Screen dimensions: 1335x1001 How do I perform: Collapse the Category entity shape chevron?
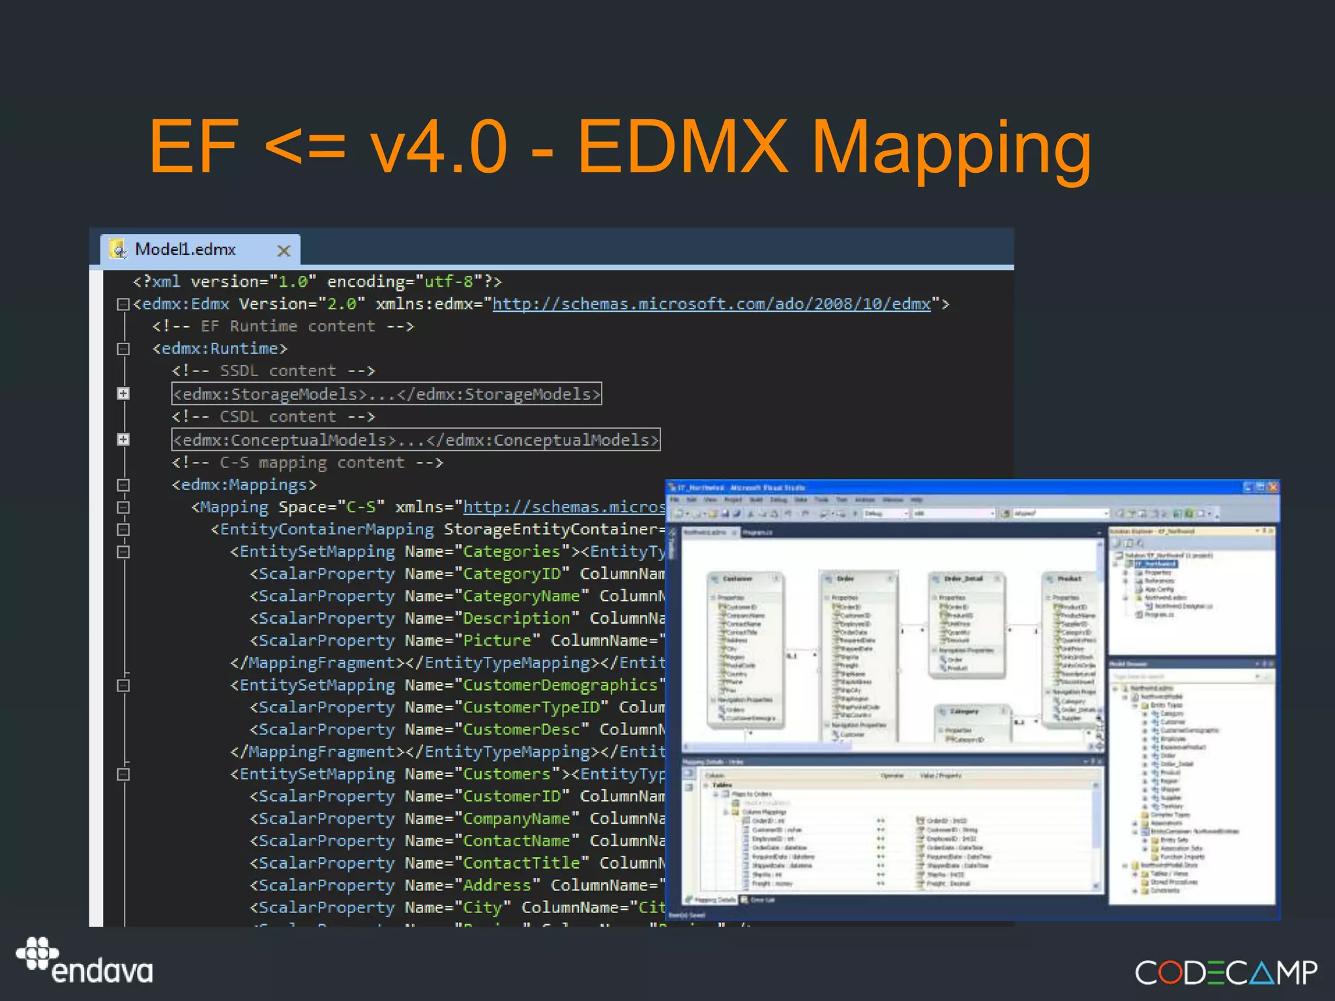coord(1003,711)
